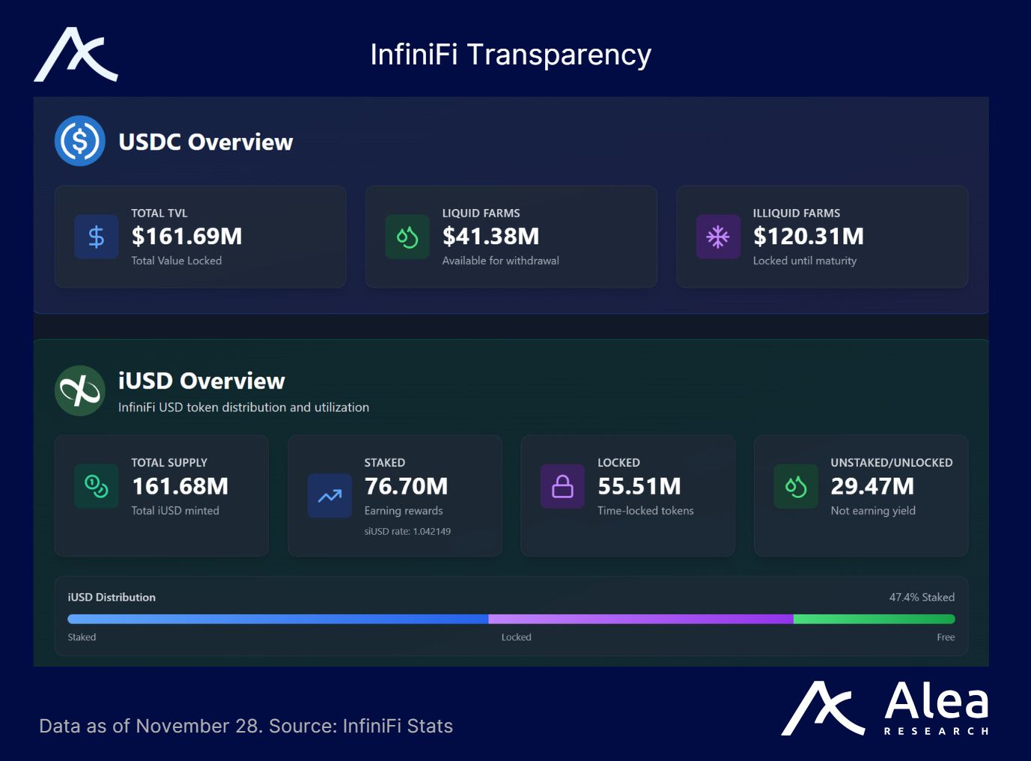
Task: Click the Total iUSD minted caption
Action: click(x=175, y=510)
